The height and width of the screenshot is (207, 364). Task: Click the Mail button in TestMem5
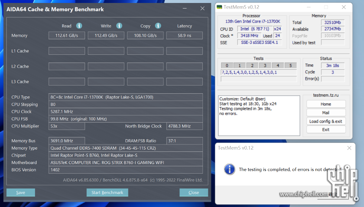326,113
